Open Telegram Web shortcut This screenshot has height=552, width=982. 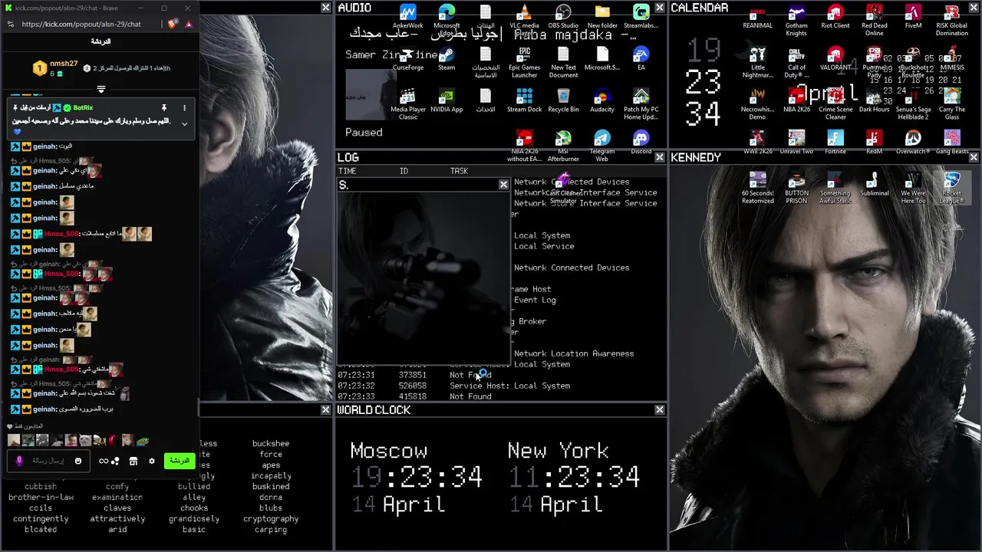[x=602, y=146]
